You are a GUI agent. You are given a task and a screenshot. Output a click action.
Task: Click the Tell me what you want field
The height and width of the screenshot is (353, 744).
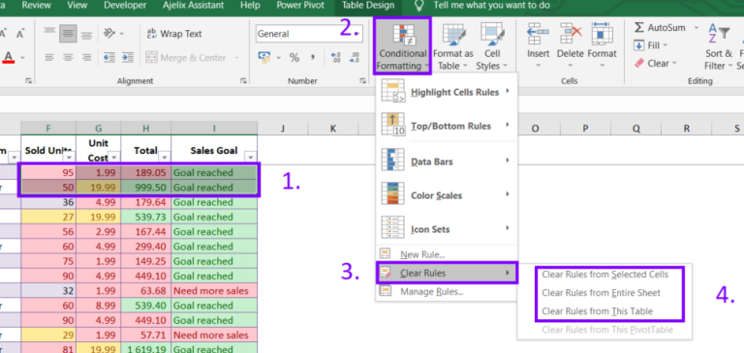(491, 6)
